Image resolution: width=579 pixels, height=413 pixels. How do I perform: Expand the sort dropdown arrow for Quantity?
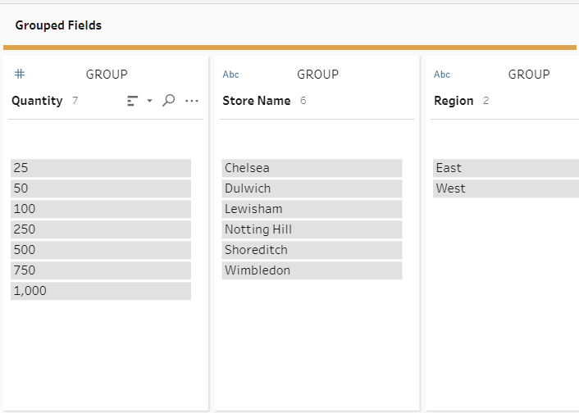pos(149,101)
